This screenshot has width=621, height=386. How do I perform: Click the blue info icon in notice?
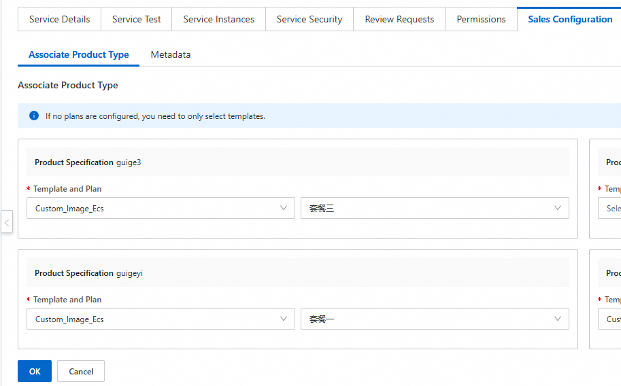pyautogui.click(x=34, y=116)
